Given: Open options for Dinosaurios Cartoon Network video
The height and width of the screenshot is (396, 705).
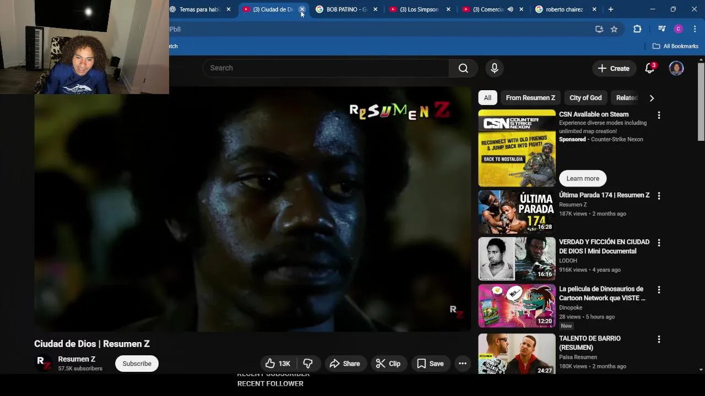Looking at the screenshot, I should click(x=659, y=290).
